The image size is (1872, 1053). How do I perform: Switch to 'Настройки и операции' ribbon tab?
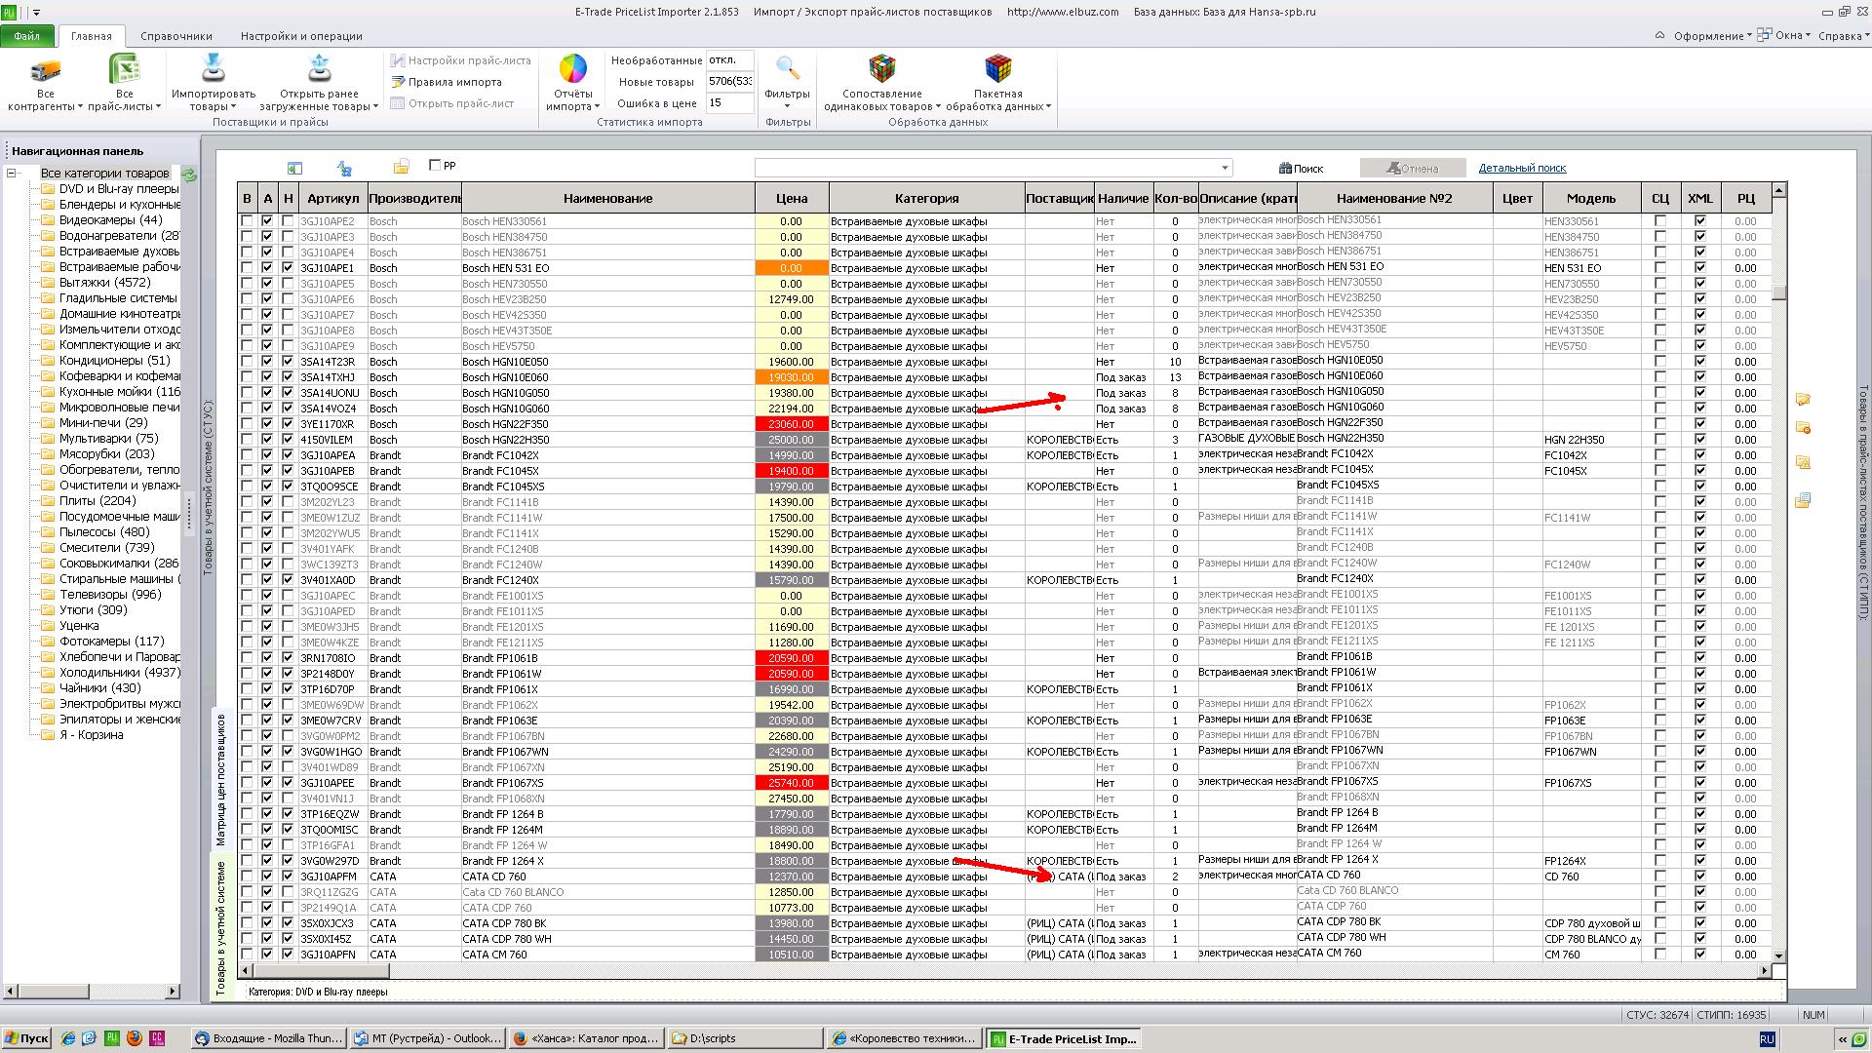click(301, 36)
